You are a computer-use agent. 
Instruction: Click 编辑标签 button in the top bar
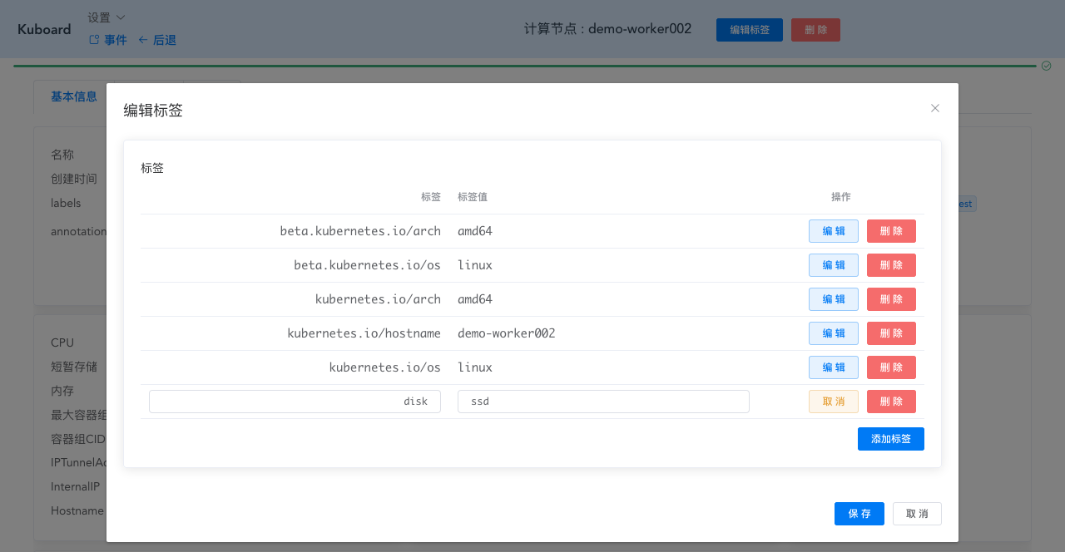pyautogui.click(x=749, y=29)
